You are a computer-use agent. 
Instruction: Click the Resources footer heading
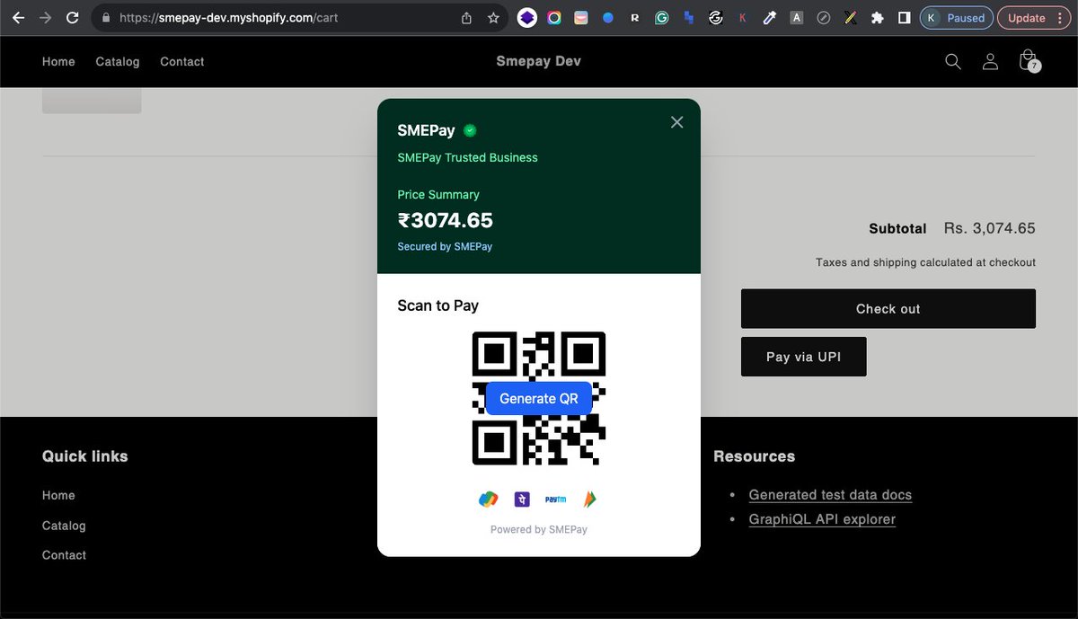755,456
